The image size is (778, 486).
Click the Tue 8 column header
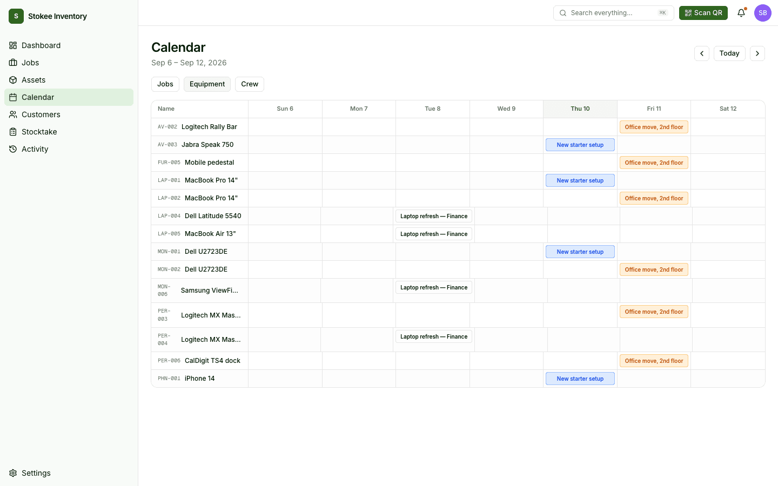pyautogui.click(x=433, y=109)
